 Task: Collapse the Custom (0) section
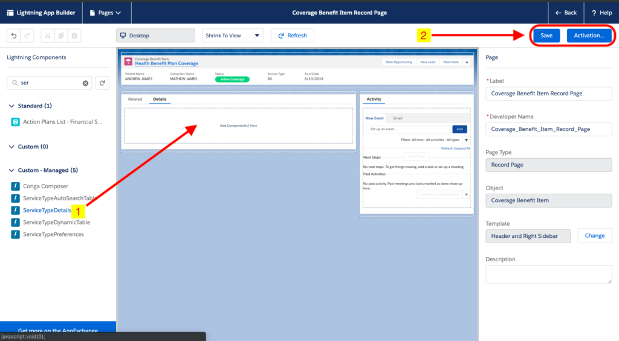tap(11, 147)
